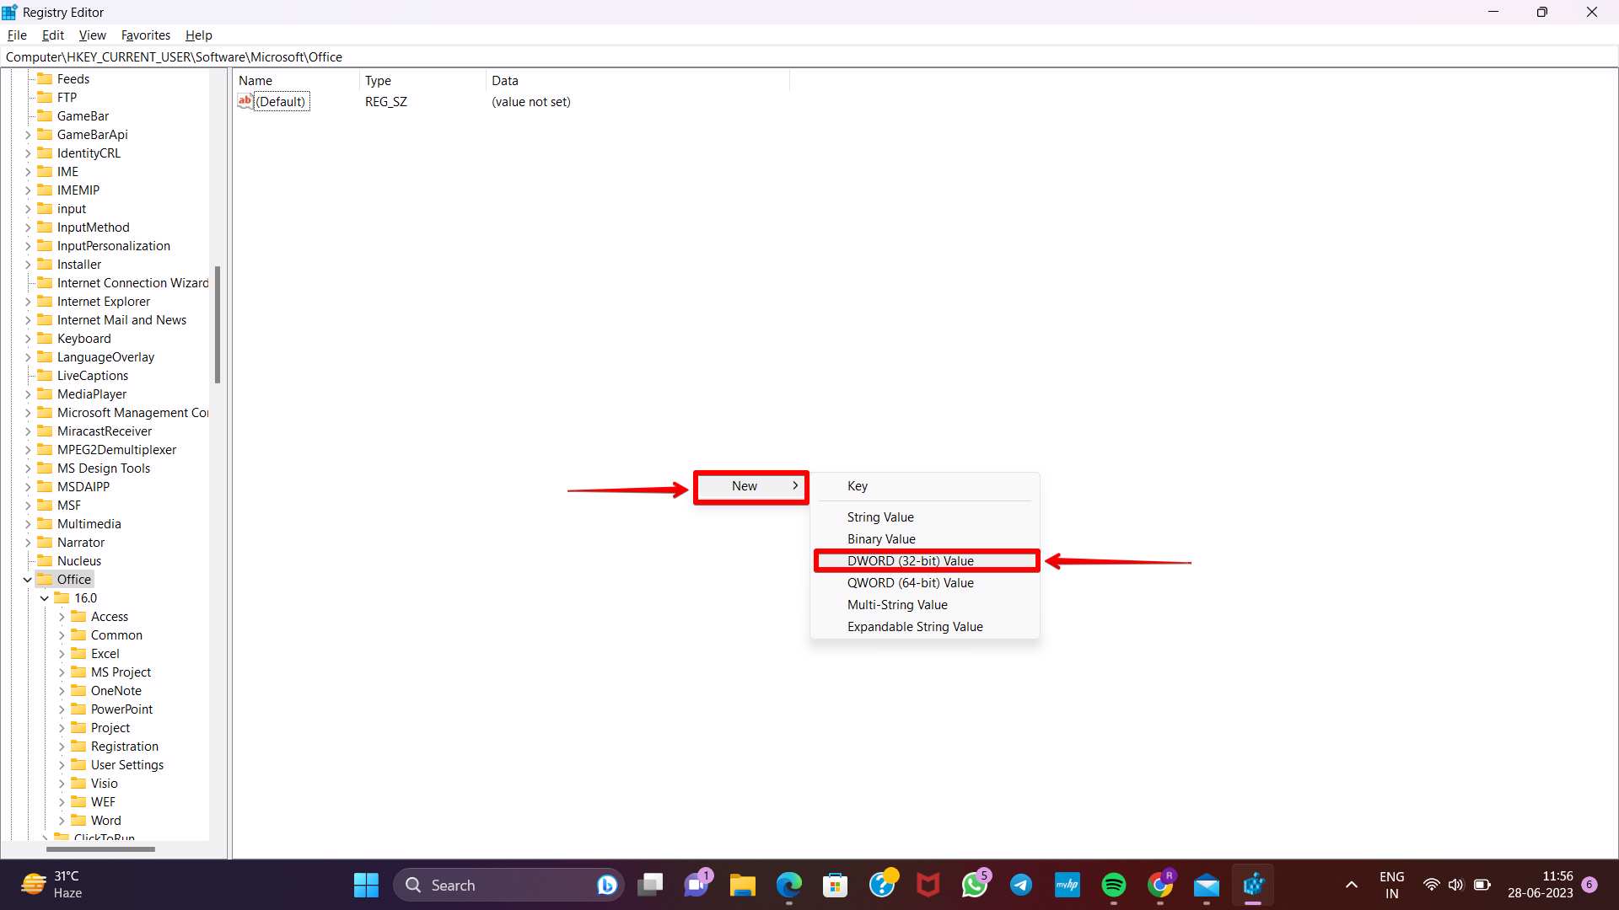This screenshot has height=910, width=1619.
Task: Launch Microsoft Edge from the taskbar
Action: [x=788, y=885]
